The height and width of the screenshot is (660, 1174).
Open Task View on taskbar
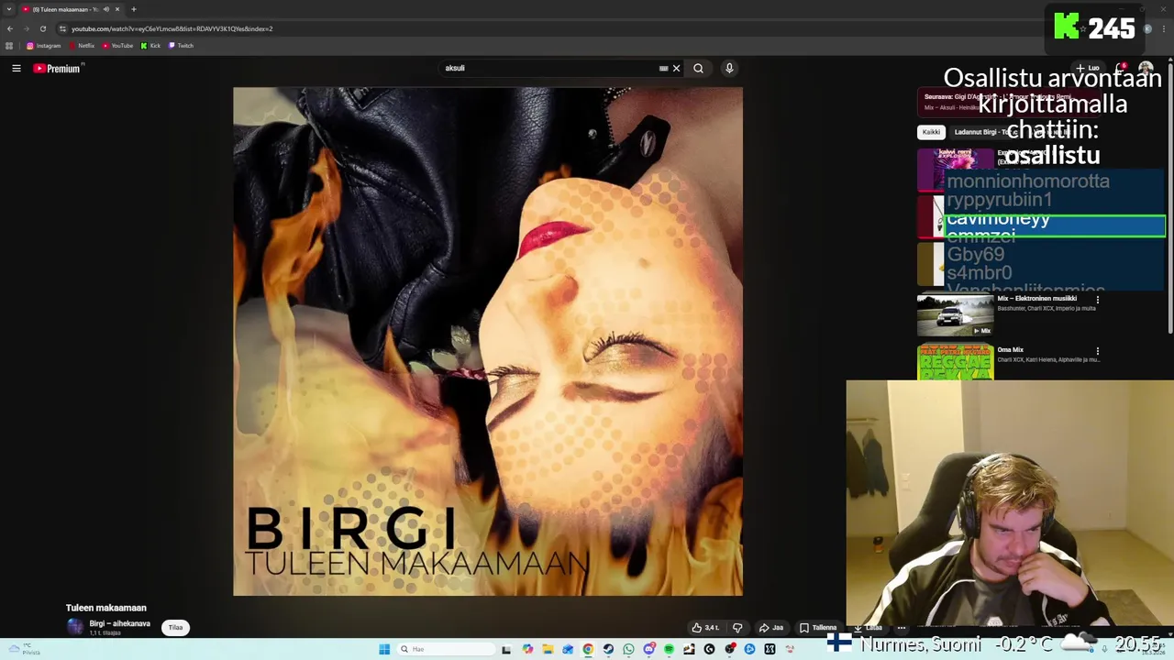(506, 649)
